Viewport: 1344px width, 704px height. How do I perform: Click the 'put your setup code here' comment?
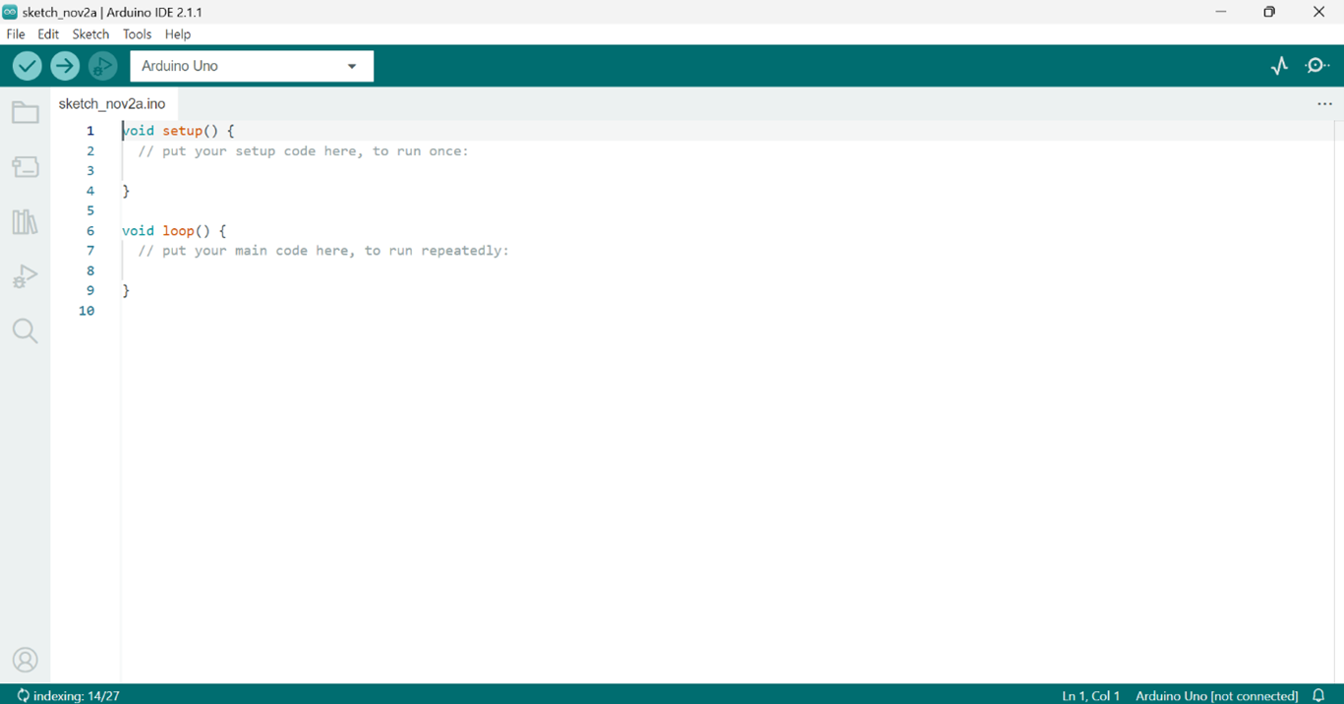(304, 151)
